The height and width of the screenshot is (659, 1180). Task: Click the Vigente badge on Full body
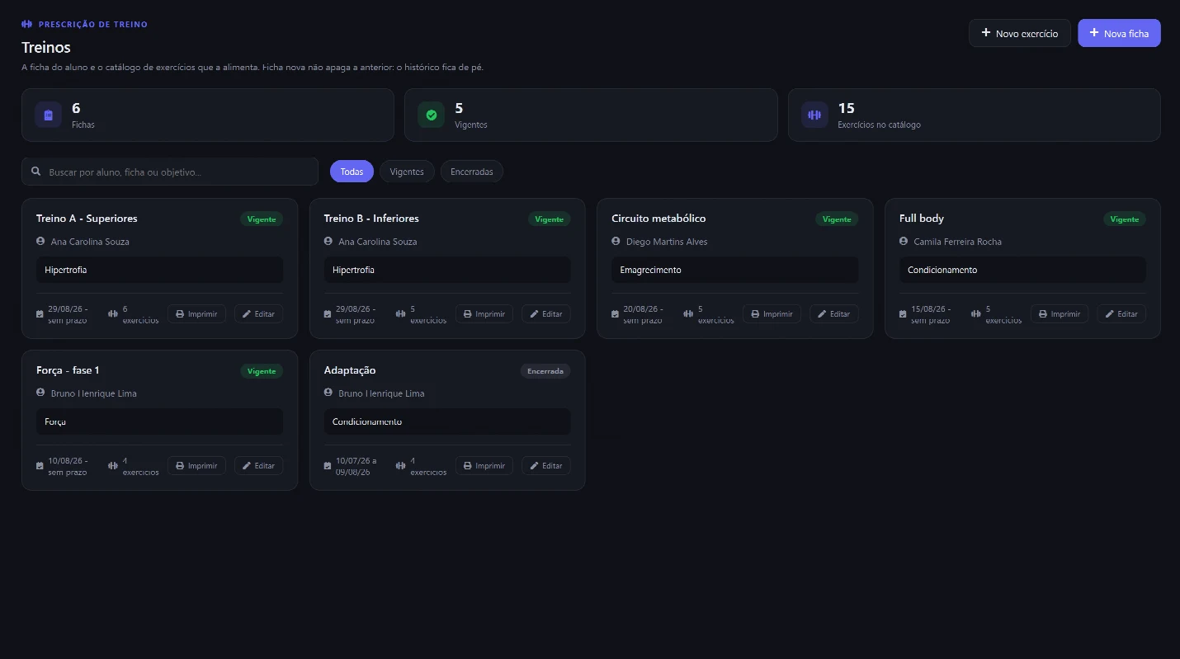click(1125, 219)
